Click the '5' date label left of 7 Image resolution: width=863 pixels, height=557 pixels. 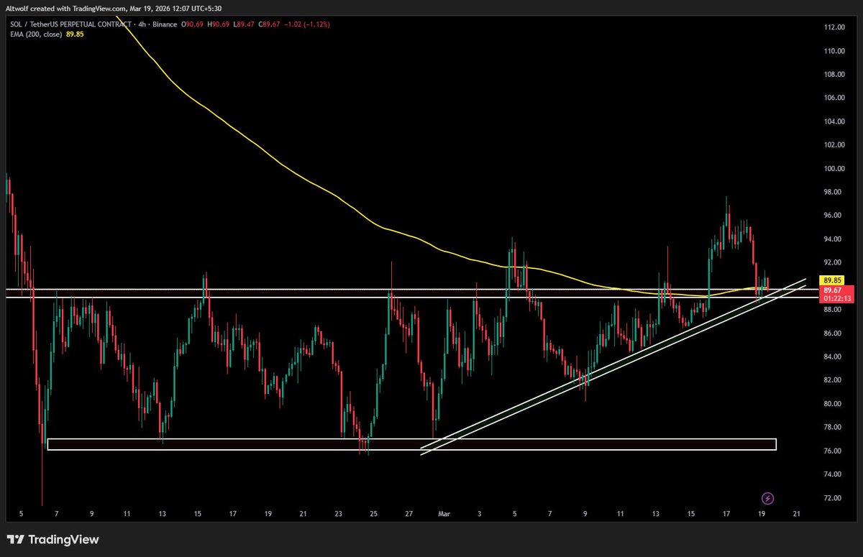22,514
